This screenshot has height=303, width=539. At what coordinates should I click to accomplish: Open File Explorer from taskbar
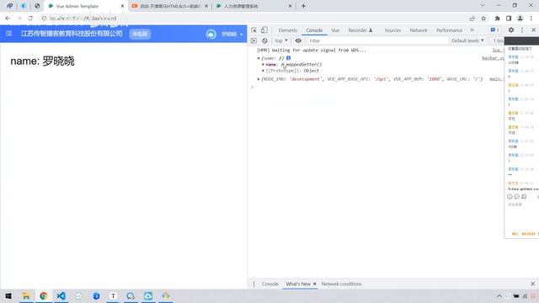pos(26,295)
